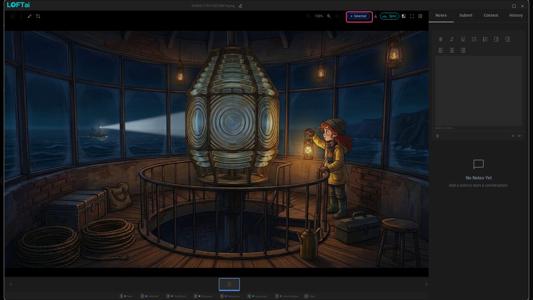Clear the note draft

(x=513, y=136)
